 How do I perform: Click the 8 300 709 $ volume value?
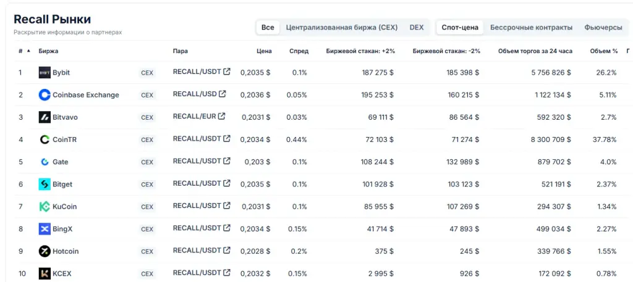point(550,140)
